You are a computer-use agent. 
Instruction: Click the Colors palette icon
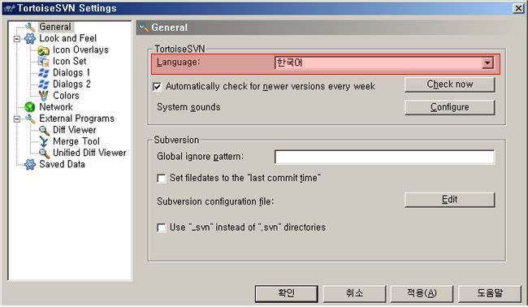(43, 96)
